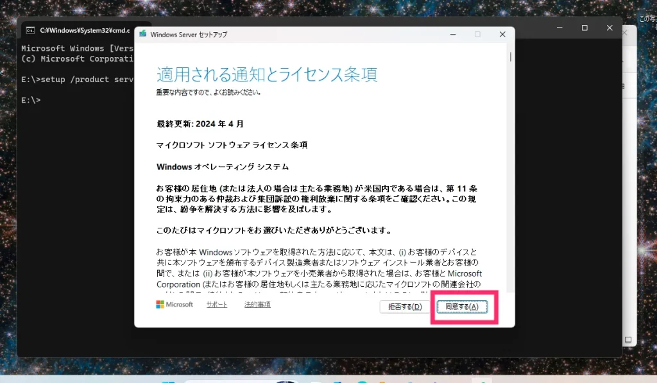
Task: Click the cmd.exe window title icon
Action: point(30,30)
